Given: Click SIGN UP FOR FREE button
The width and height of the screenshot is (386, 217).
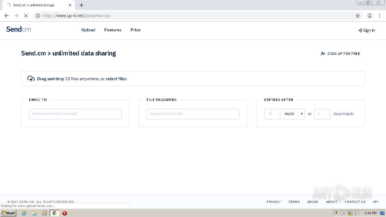Looking at the screenshot, I should [x=340, y=54].
